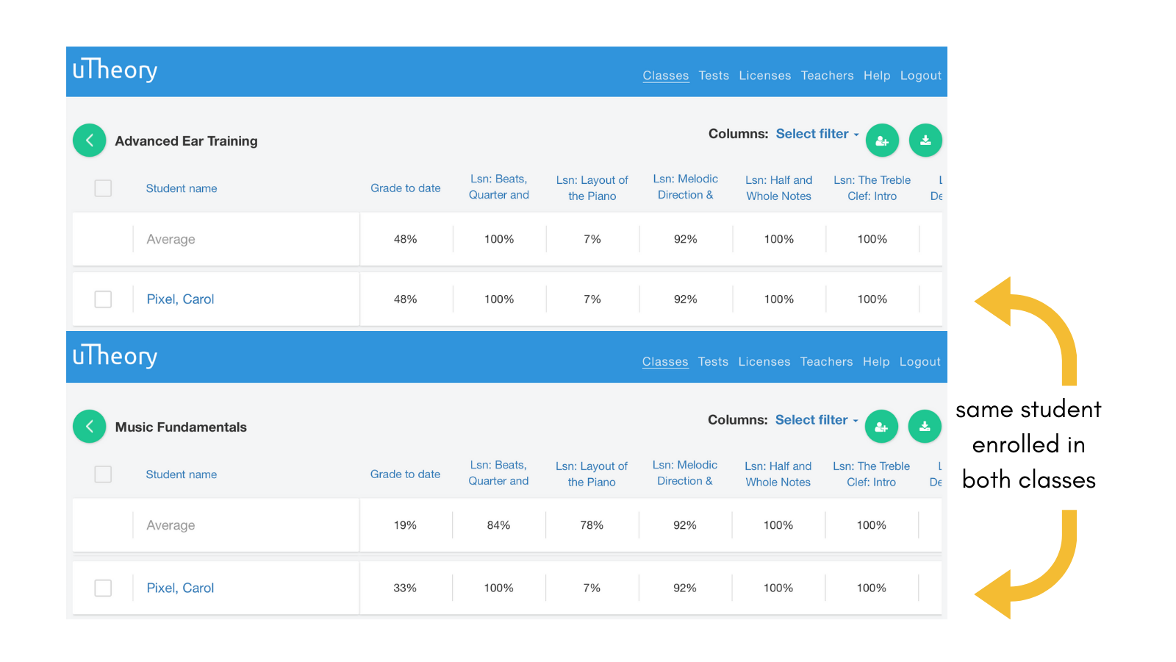Viewport: 1176px width, 662px height.
Task: Go back from Advanced Ear Training class
Action: pyautogui.click(x=90, y=140)
